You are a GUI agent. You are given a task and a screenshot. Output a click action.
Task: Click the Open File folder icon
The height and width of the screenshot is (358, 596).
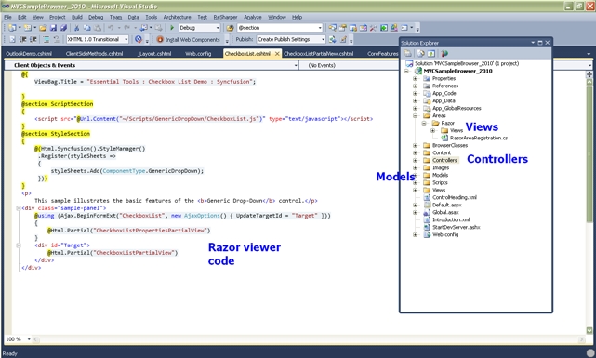[x=43, y=28]
